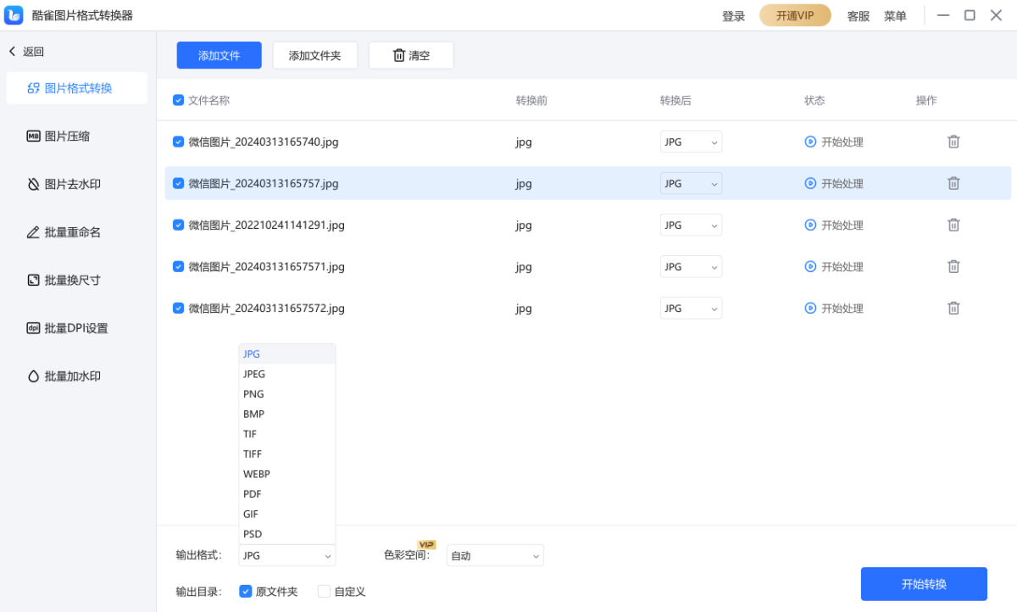Delete the file 微信图片_20240313165740.jpg with trash icon
The width and height of the screenshot is (1017, 612).
point(953,142)
